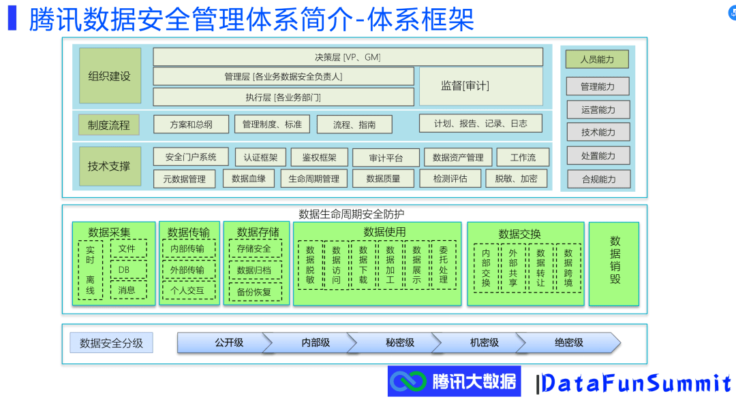This screenshot has width=736, height=400.
Task: Click the DataFunSummit logo text
Action: (638, 384)
